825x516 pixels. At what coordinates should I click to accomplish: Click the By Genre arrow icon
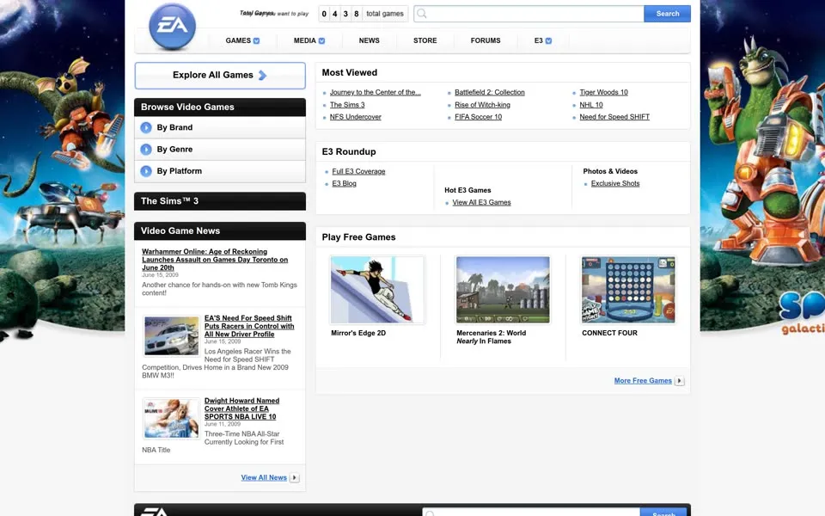pos(146,150)
